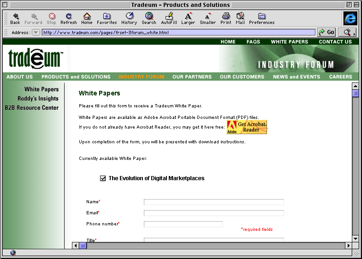Open the Preferences toolbar icon
Viewport: 362px width, 259px height.
(262, 18)
